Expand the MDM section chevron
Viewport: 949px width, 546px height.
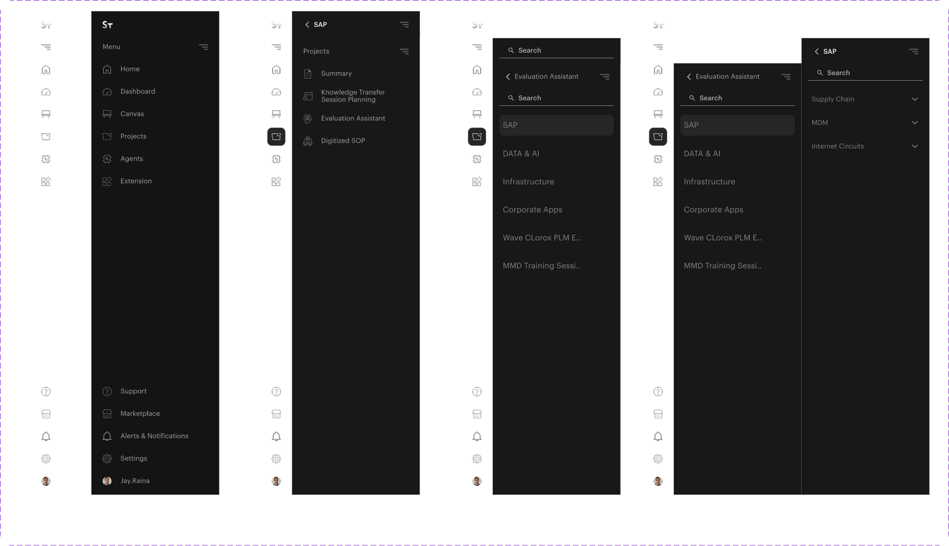[915, 123]
